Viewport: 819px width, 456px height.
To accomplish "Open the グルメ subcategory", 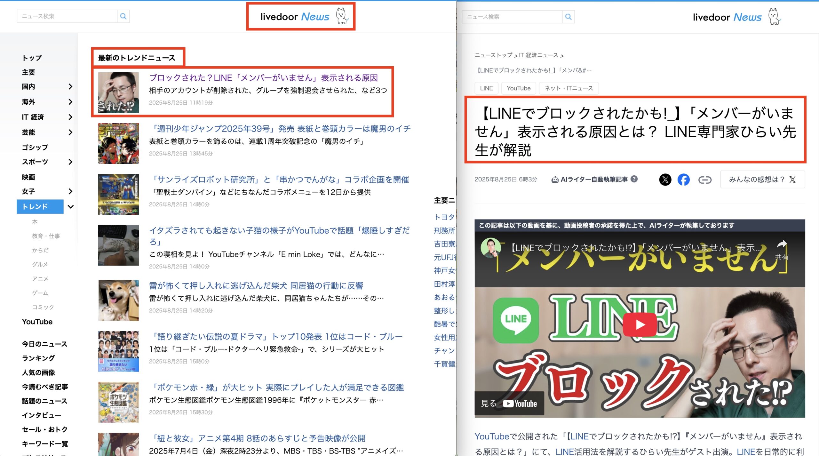I will click(x=40, y=264).
